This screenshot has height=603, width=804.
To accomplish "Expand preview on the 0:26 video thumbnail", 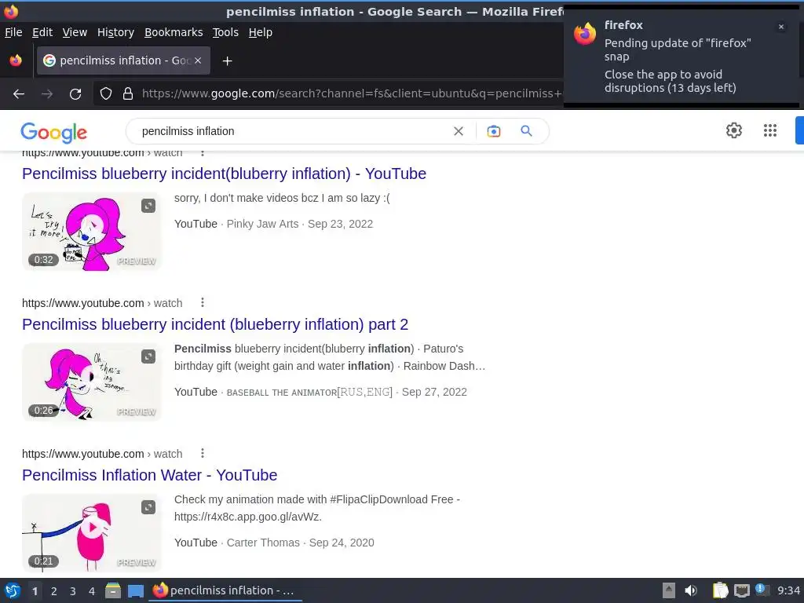I will point(148,356).
